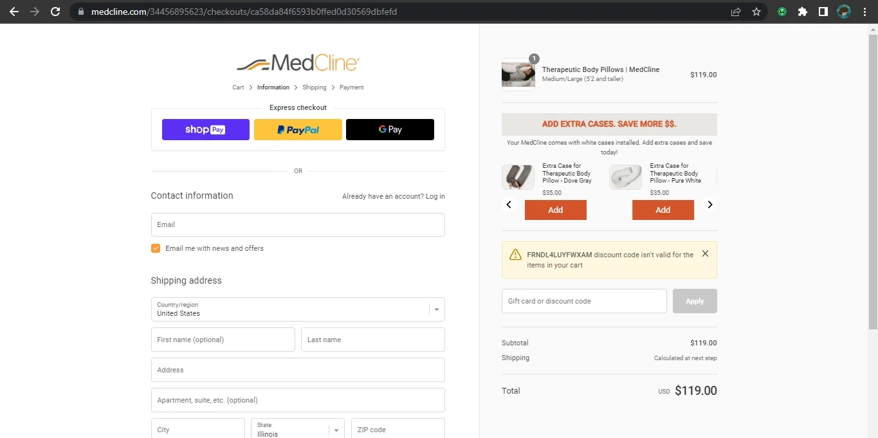Screen dimensions: 878x438
Task: Open the Extensions puzzle piece menu
Action: click(802, 12)
